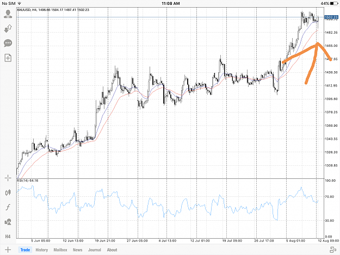Screen dimensions: 340x255
Task: Open the drawing objects shapes icon
Action: 8,222
